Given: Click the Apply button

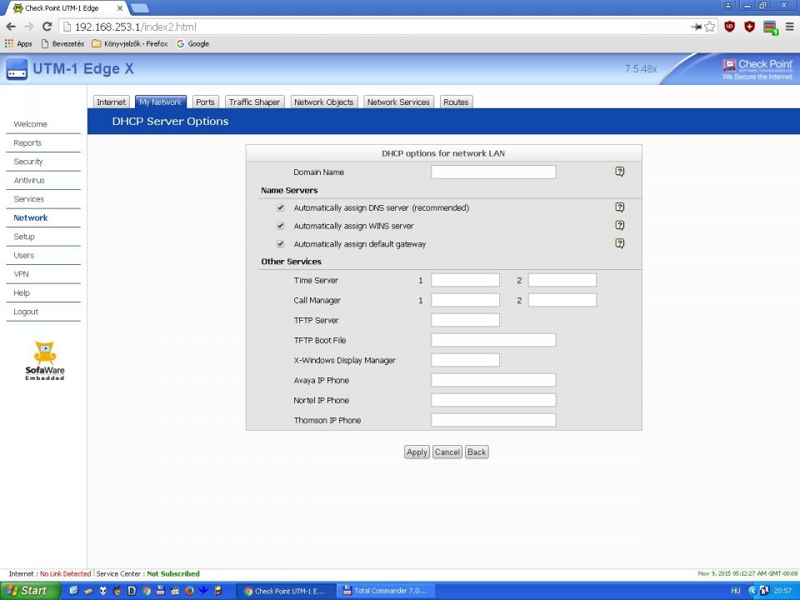Looking at the screenshot, I should coord(417,452).
